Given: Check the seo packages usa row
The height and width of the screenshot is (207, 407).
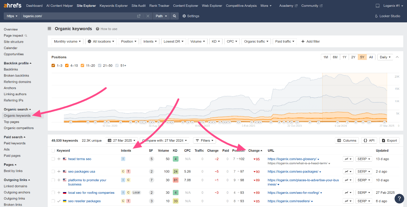Looking at the screenshot, I should (53, 171).
